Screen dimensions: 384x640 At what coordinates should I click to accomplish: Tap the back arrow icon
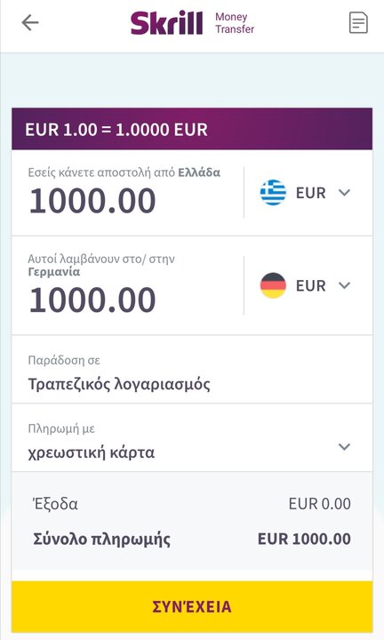coord(30,22)
